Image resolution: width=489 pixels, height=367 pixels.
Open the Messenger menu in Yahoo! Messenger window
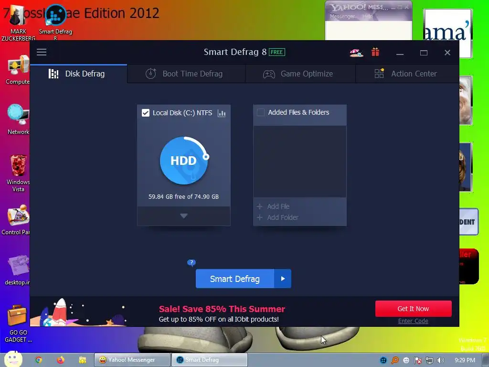click(342, 16)
